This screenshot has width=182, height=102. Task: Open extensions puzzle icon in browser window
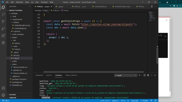coord(174,6)
